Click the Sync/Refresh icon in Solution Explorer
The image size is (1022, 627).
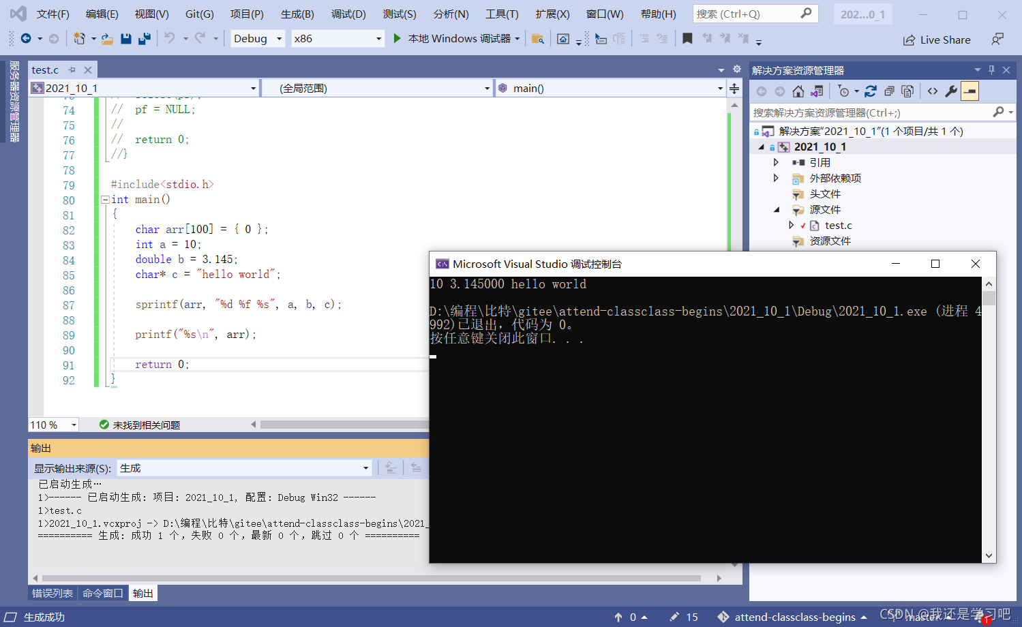(x=871, y=91)
